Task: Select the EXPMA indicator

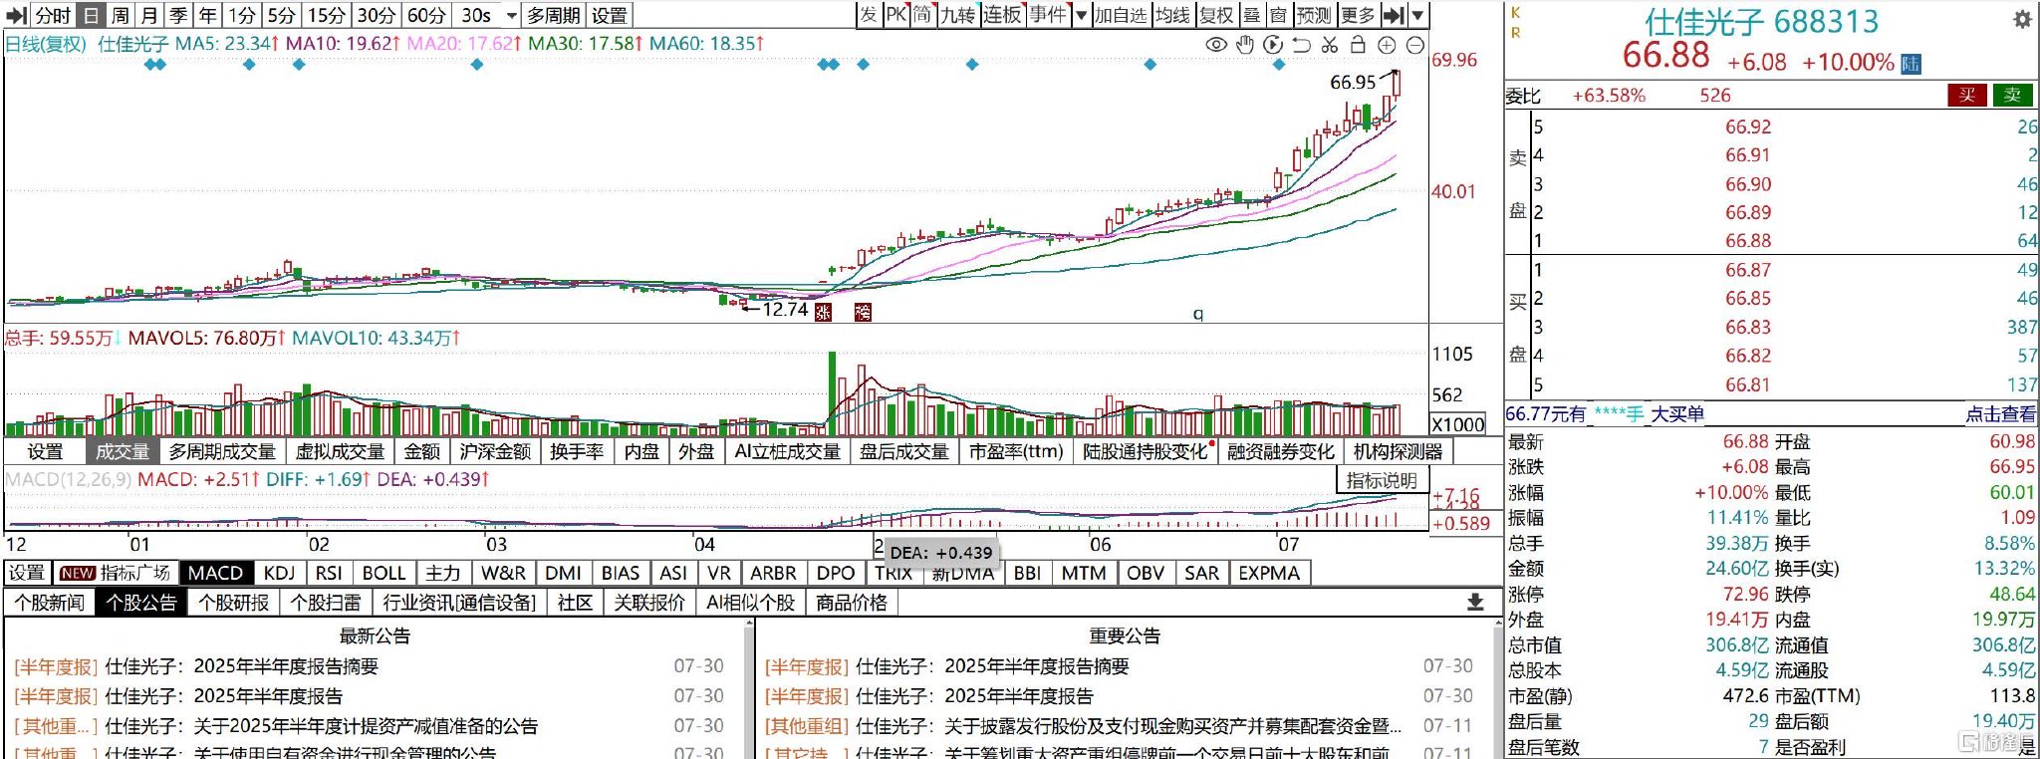Action: click(1269, 573)
